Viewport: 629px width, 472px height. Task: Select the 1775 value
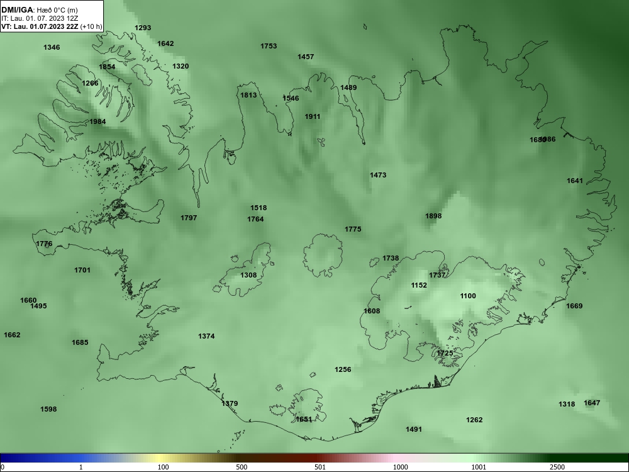click(353, 229)
